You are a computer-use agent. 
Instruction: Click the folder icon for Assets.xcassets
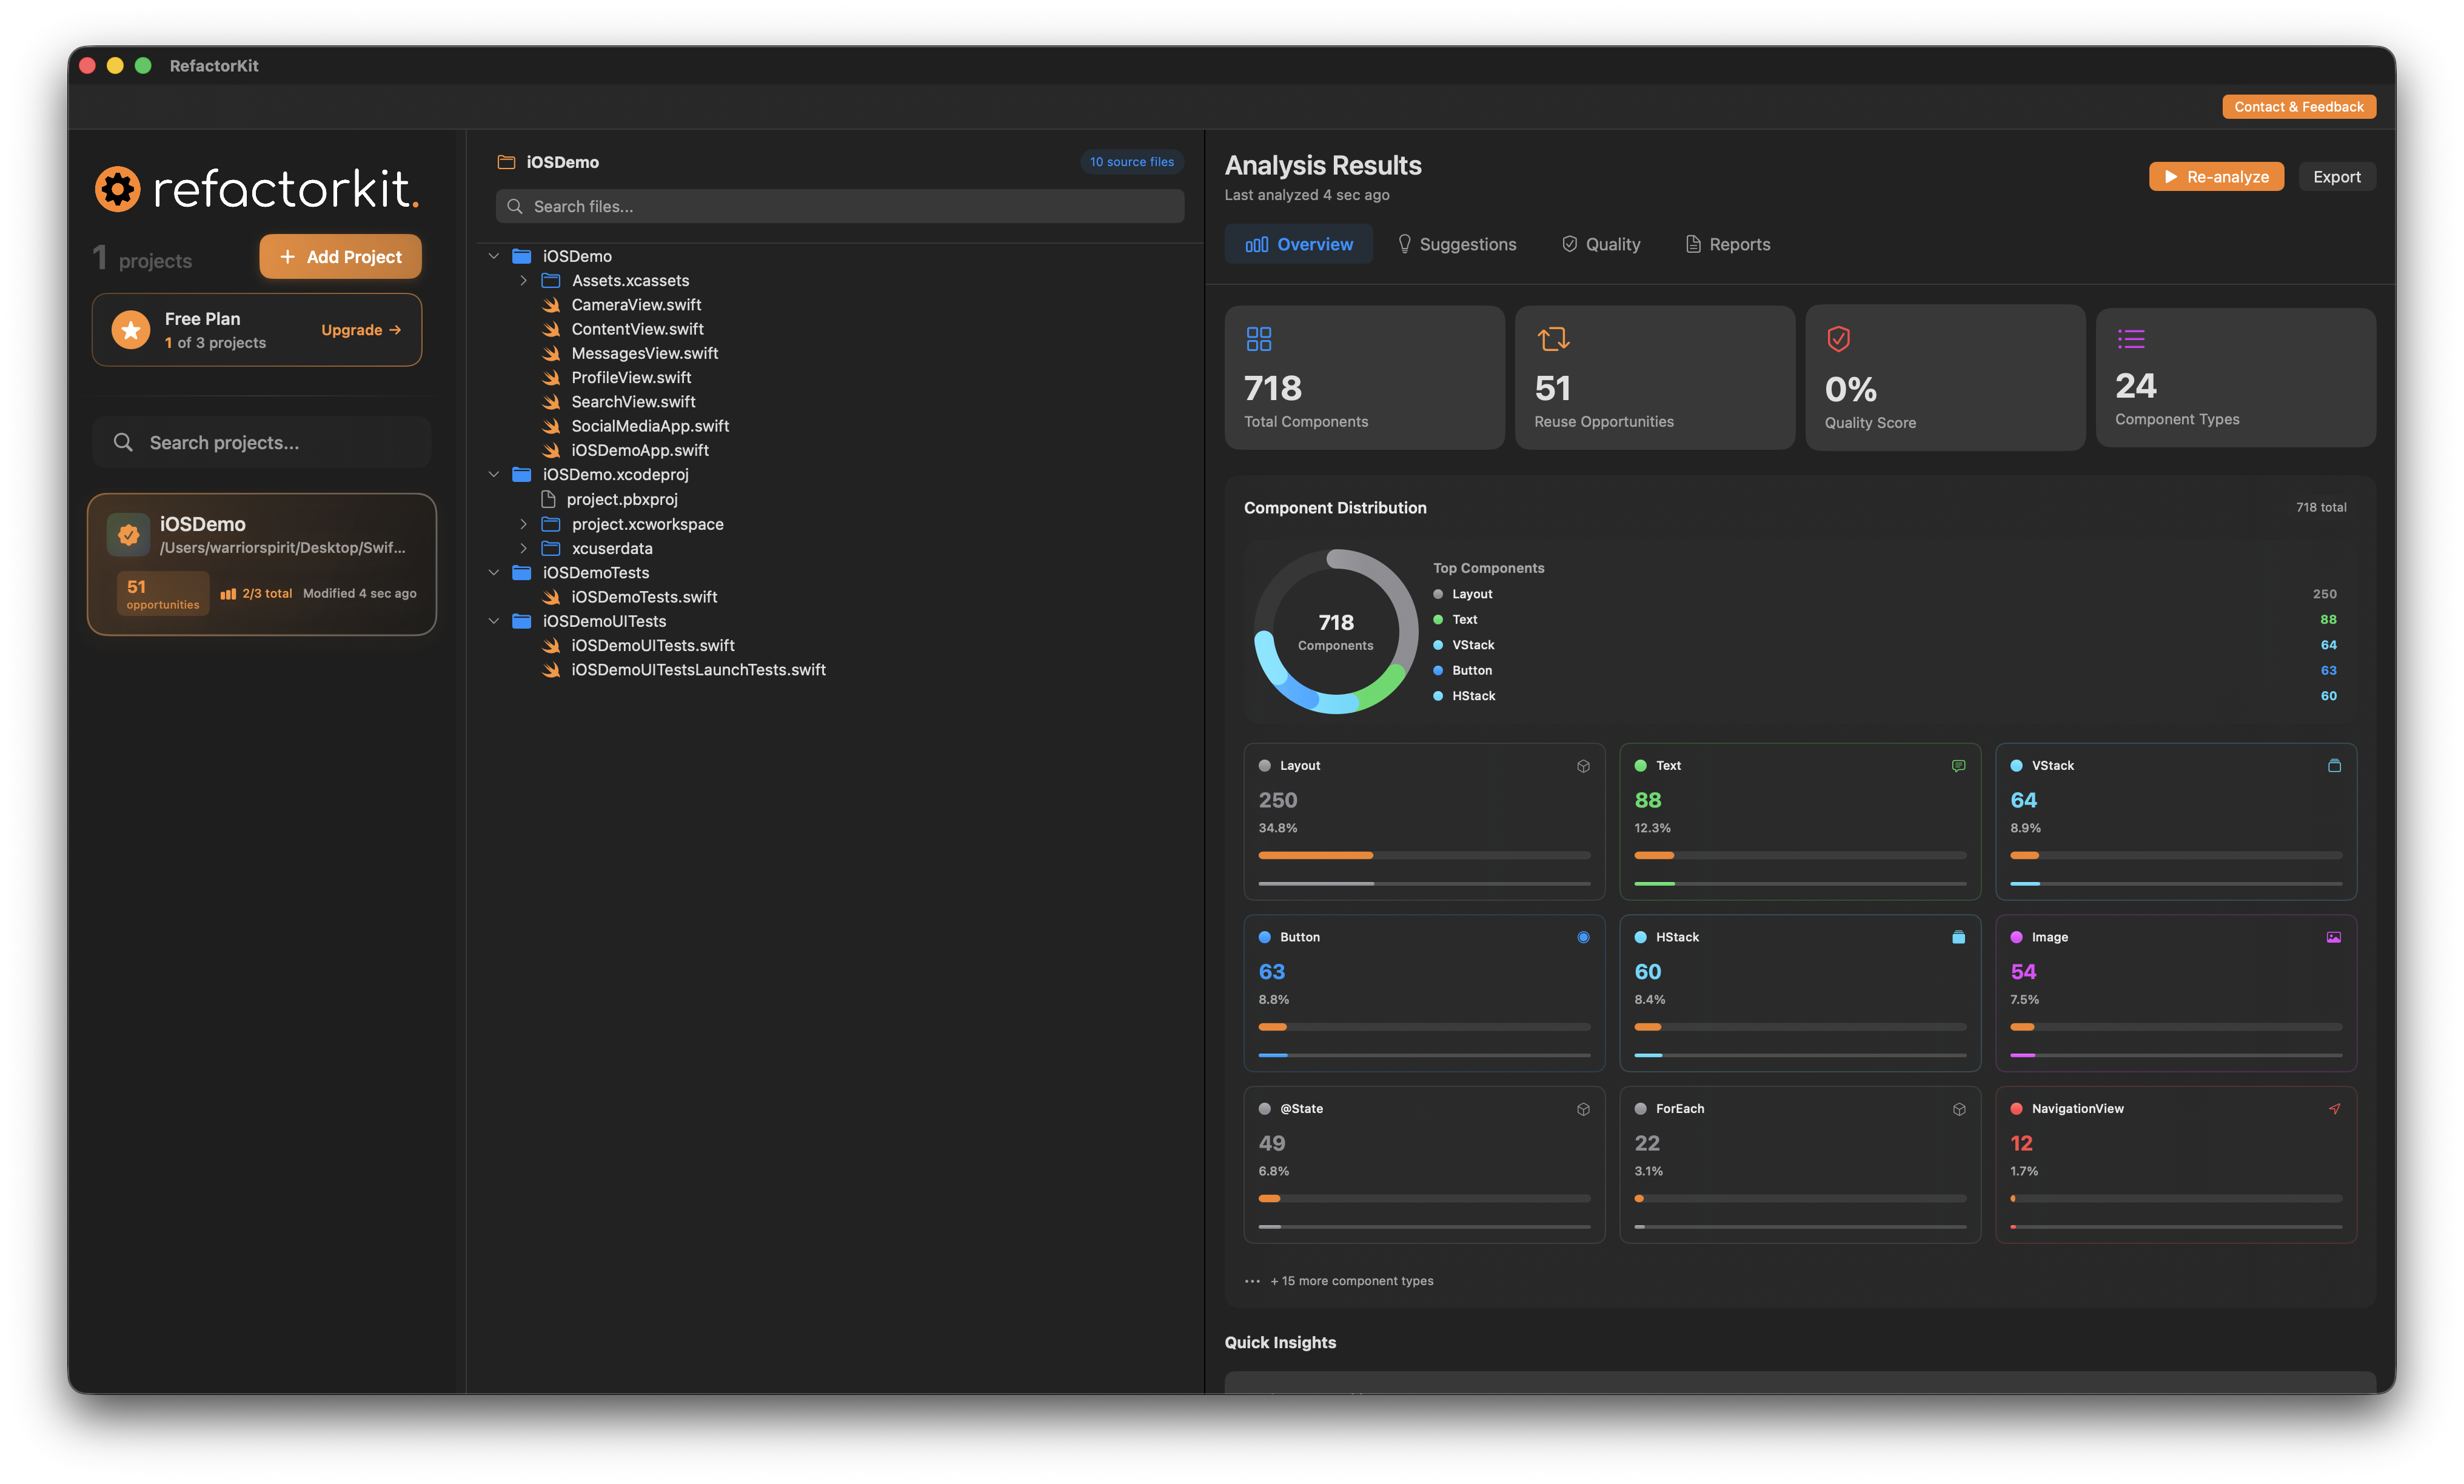coord(551,281)
